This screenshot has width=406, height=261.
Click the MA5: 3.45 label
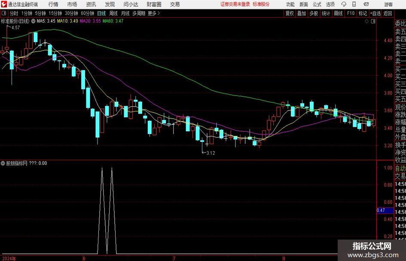(46, 21)
